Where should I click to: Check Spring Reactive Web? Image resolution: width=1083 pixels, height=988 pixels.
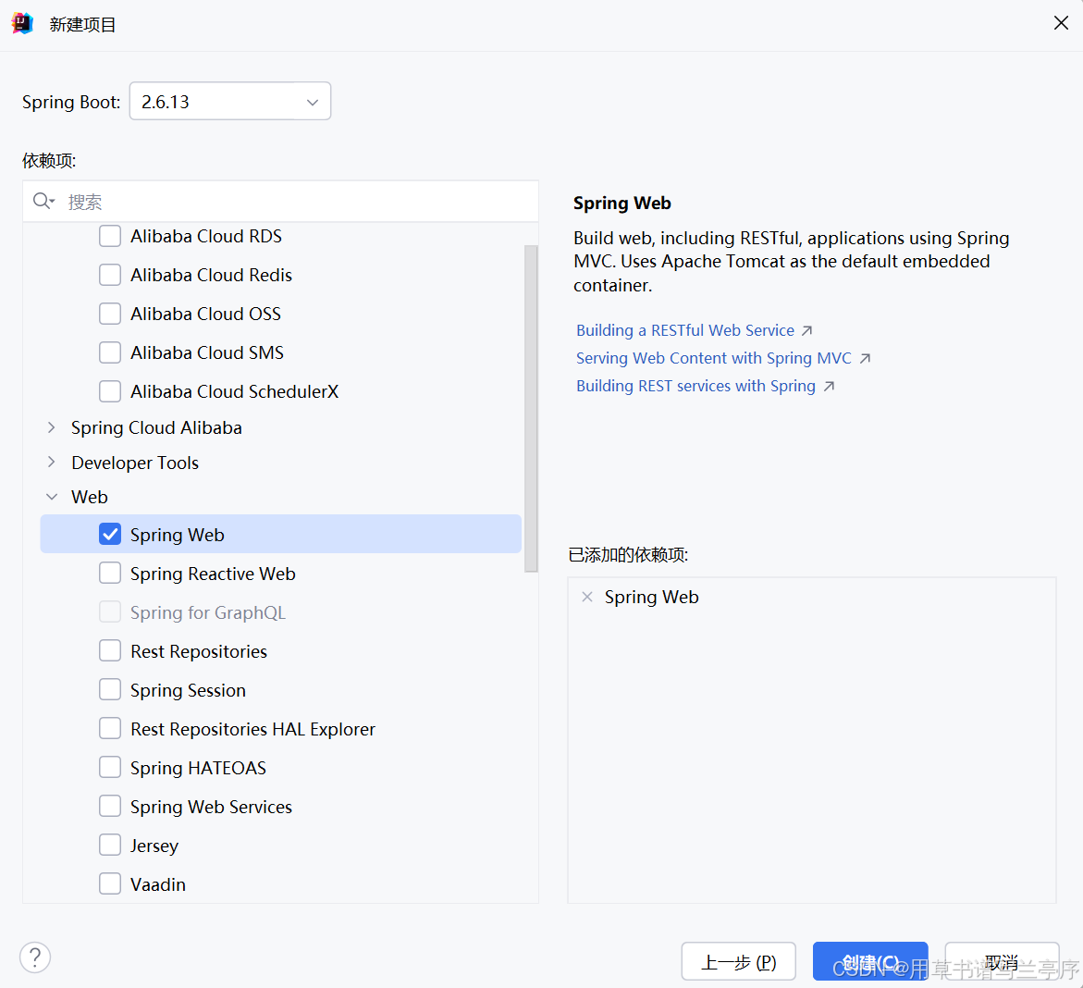110,573
